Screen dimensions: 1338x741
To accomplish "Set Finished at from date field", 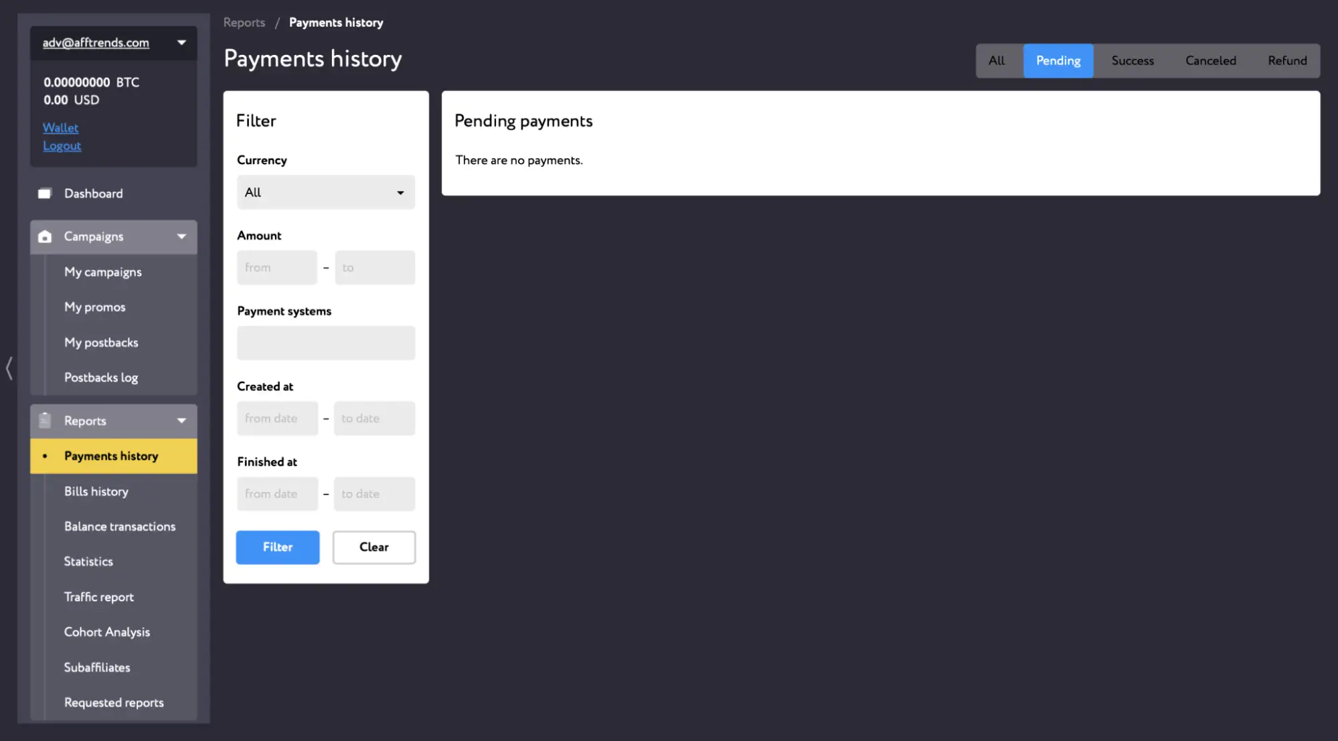I will tap(277, 494).
